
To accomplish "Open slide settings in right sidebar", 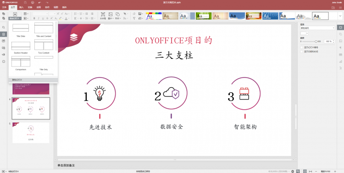I will pos(340,28).
